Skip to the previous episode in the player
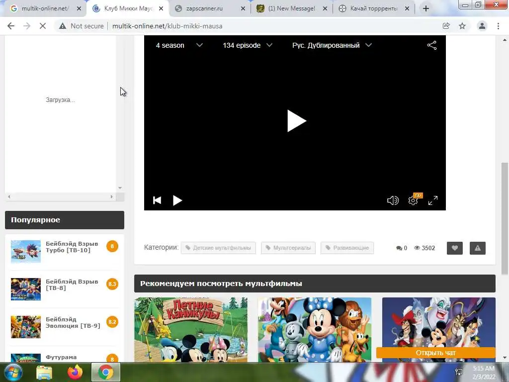Screen dimensions: 509x382 (x=157, y=200)
